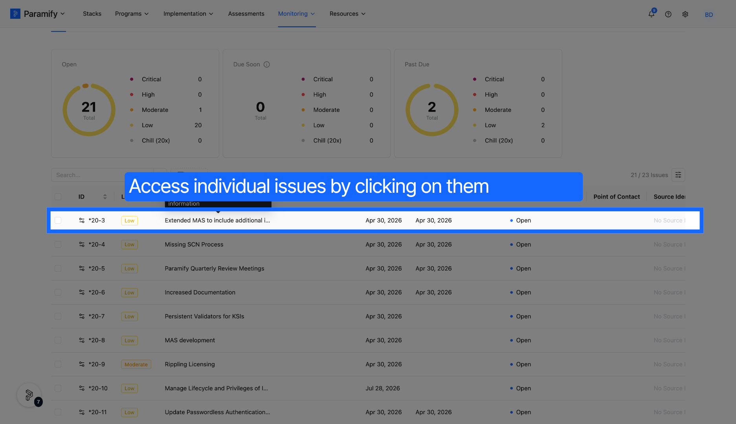Open issue Update Passwordless Authentication
Screen dimensions: 736x424
[x=217, y=412]
